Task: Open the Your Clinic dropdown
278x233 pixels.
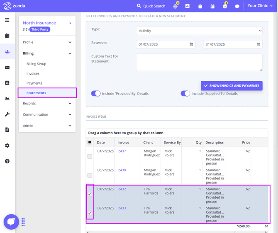Action: tap(260, 6)
